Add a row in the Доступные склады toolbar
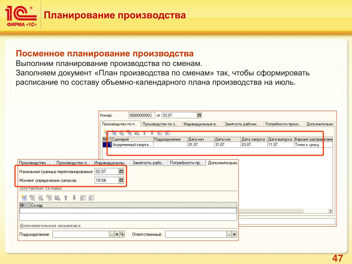Image resolution: width=352 pixels, height=264 pixels. 24,198
